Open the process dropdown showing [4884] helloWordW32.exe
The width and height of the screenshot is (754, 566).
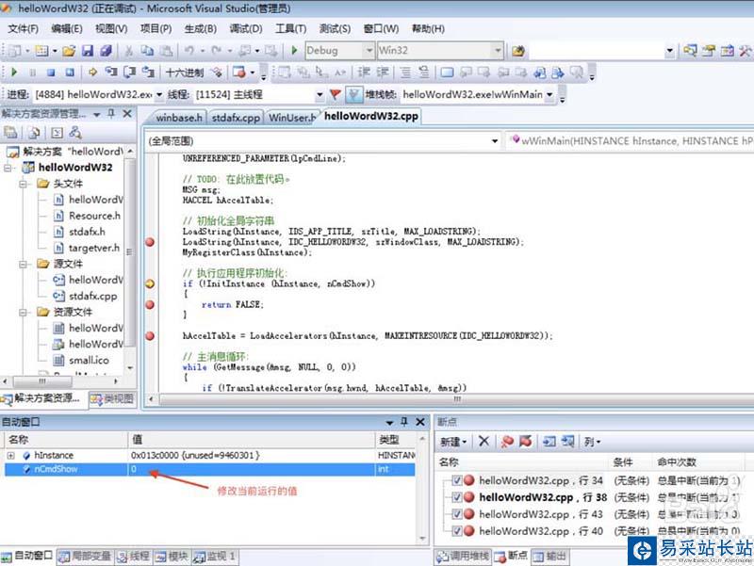click(159, 95)
